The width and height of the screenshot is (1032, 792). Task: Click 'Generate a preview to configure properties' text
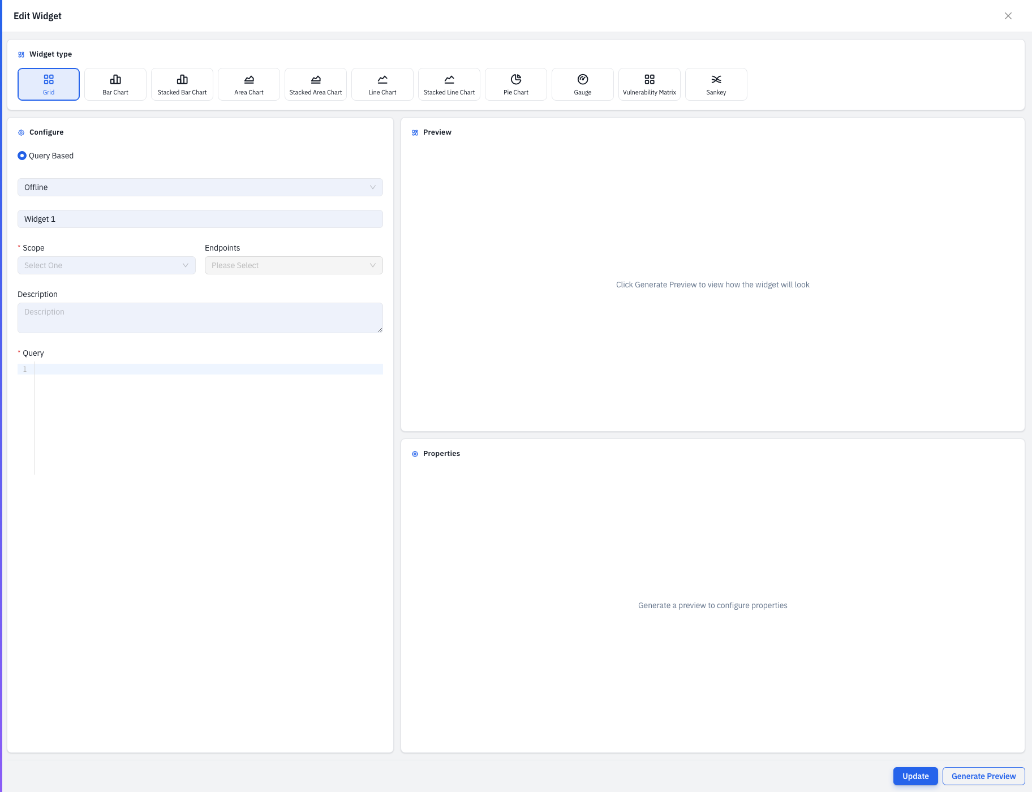(713, 605)
